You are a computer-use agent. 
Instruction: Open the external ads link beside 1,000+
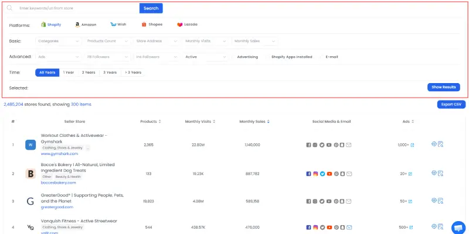click(x=412, y=145)
